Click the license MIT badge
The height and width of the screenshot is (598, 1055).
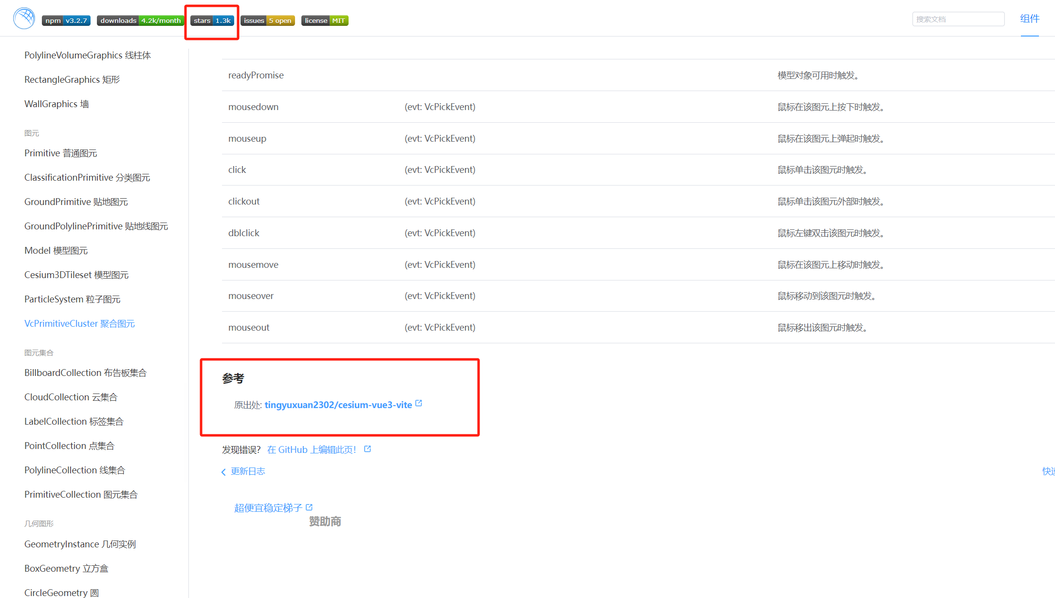point(325,20)
